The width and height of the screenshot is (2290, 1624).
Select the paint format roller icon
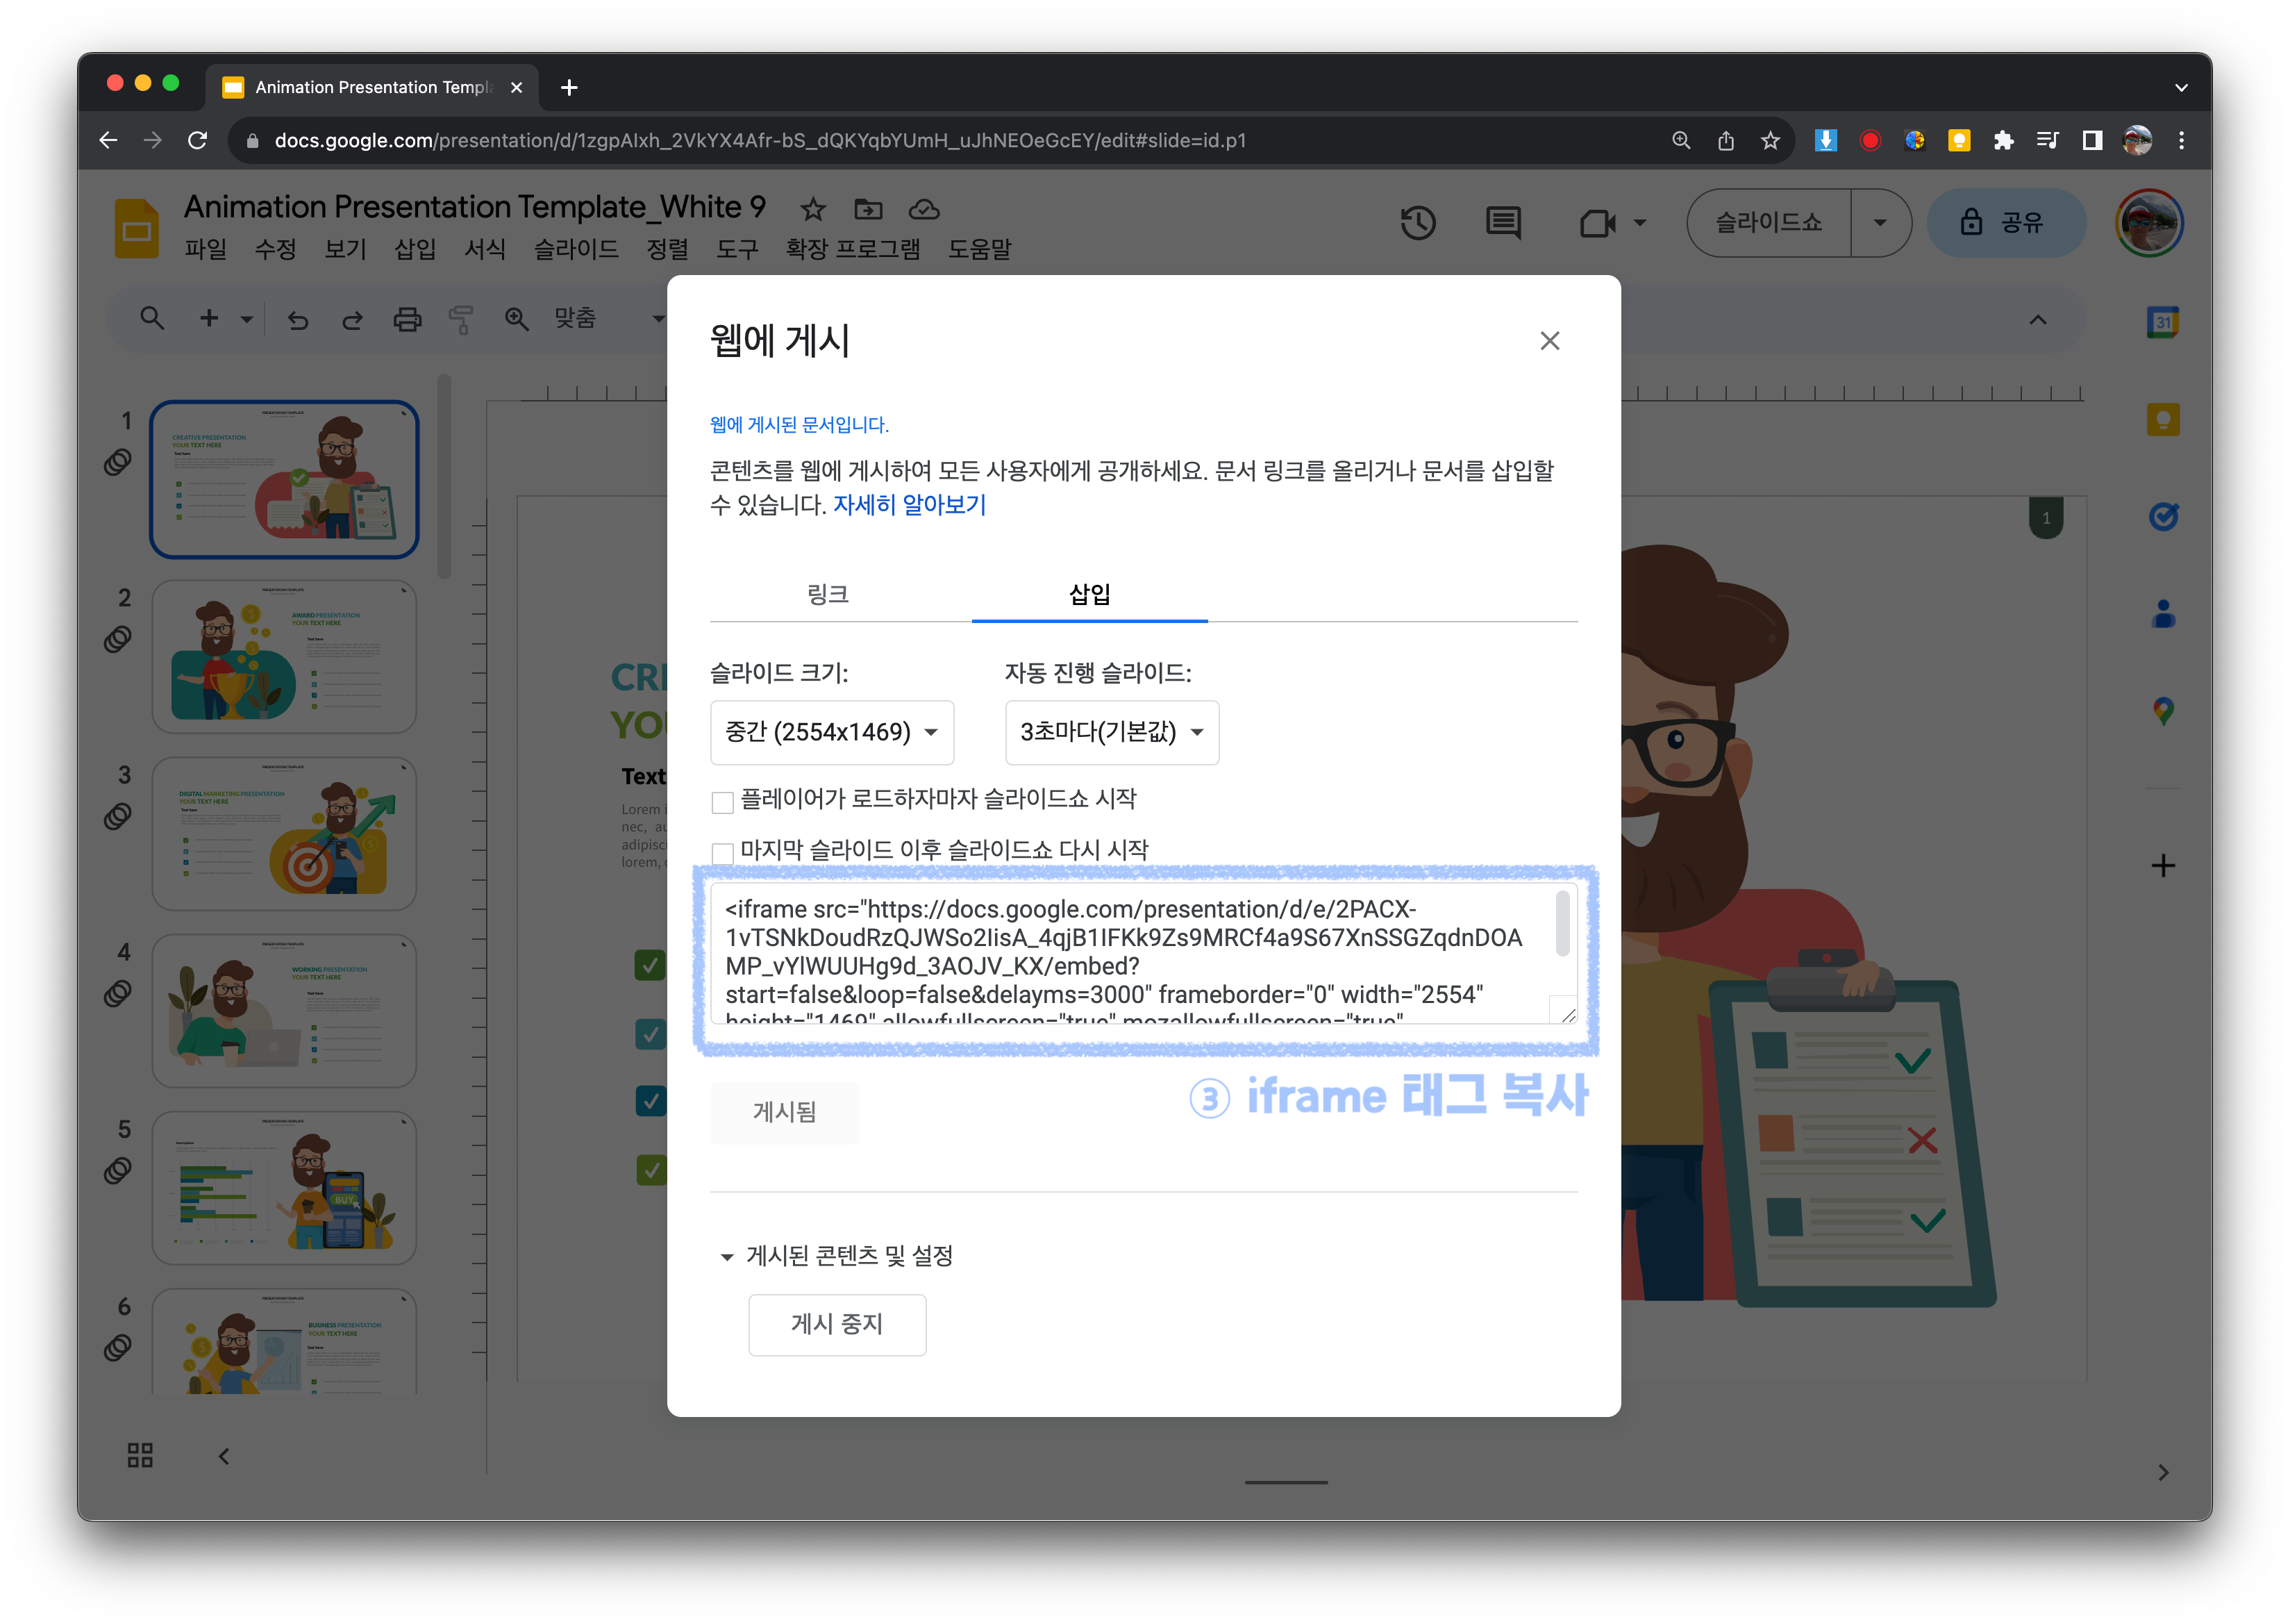461,320
